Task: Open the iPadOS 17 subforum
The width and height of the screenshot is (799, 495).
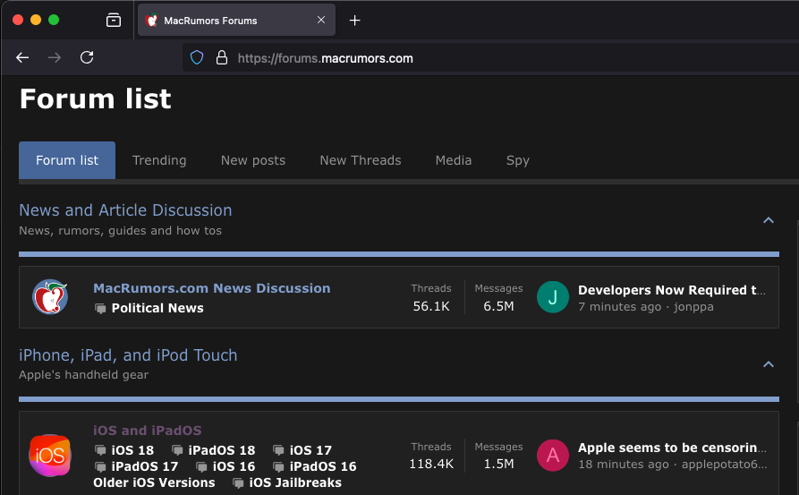Action: click(145, 466)
